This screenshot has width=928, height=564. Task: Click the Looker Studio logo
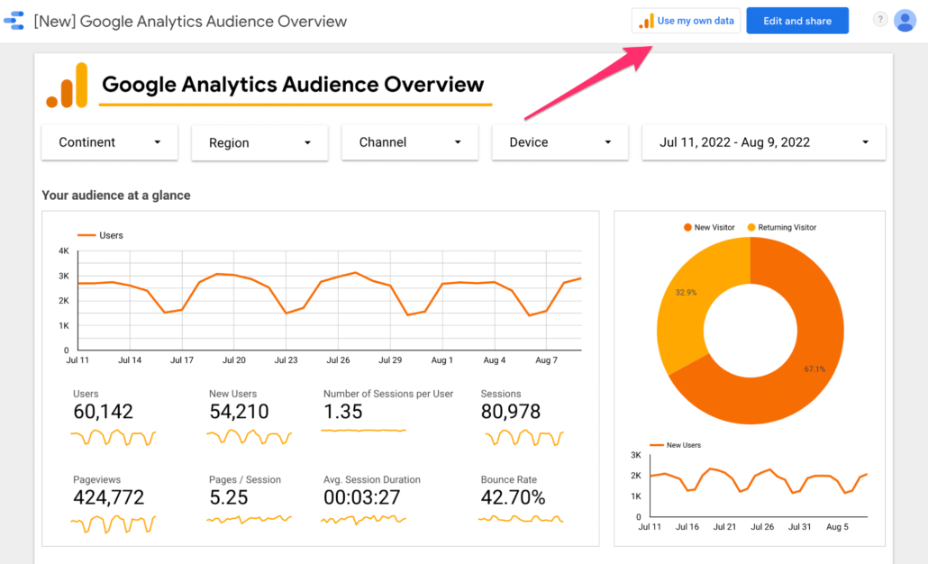point(14,20)
